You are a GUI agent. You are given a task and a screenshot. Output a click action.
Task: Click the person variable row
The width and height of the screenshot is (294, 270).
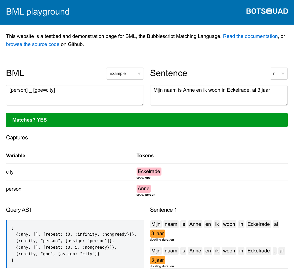(14, 189)
